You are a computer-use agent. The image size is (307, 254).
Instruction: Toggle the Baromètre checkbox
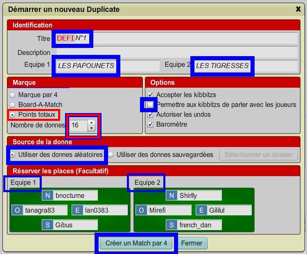pos(150,125)
